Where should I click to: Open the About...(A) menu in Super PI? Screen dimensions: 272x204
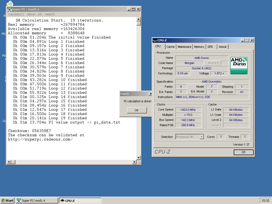[x=35, y=14]
